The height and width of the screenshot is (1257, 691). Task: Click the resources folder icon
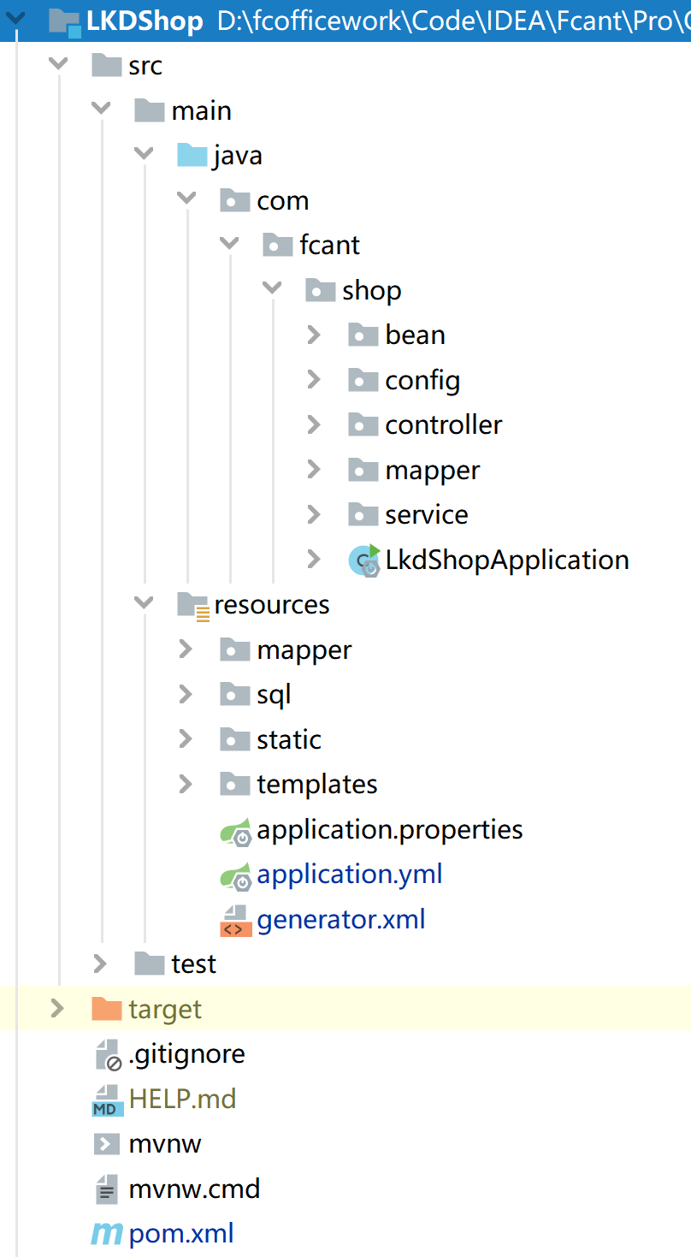pyautogui.click(x=192, y=605)
